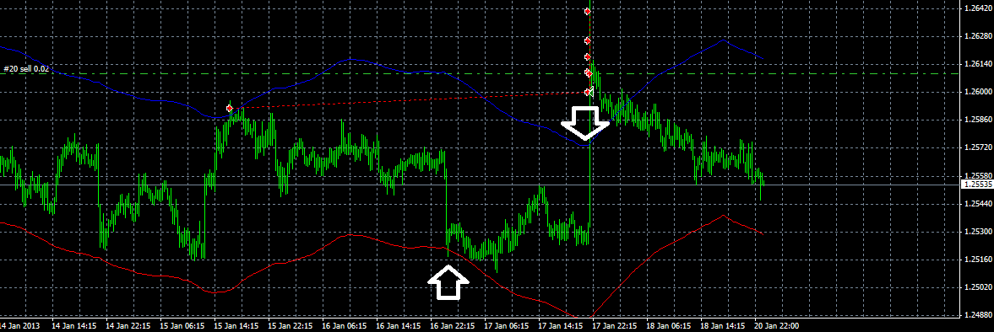Select the trade arrow at the 1.26000 level
Screen dimensions: 994x332
[x=588, y=93]
